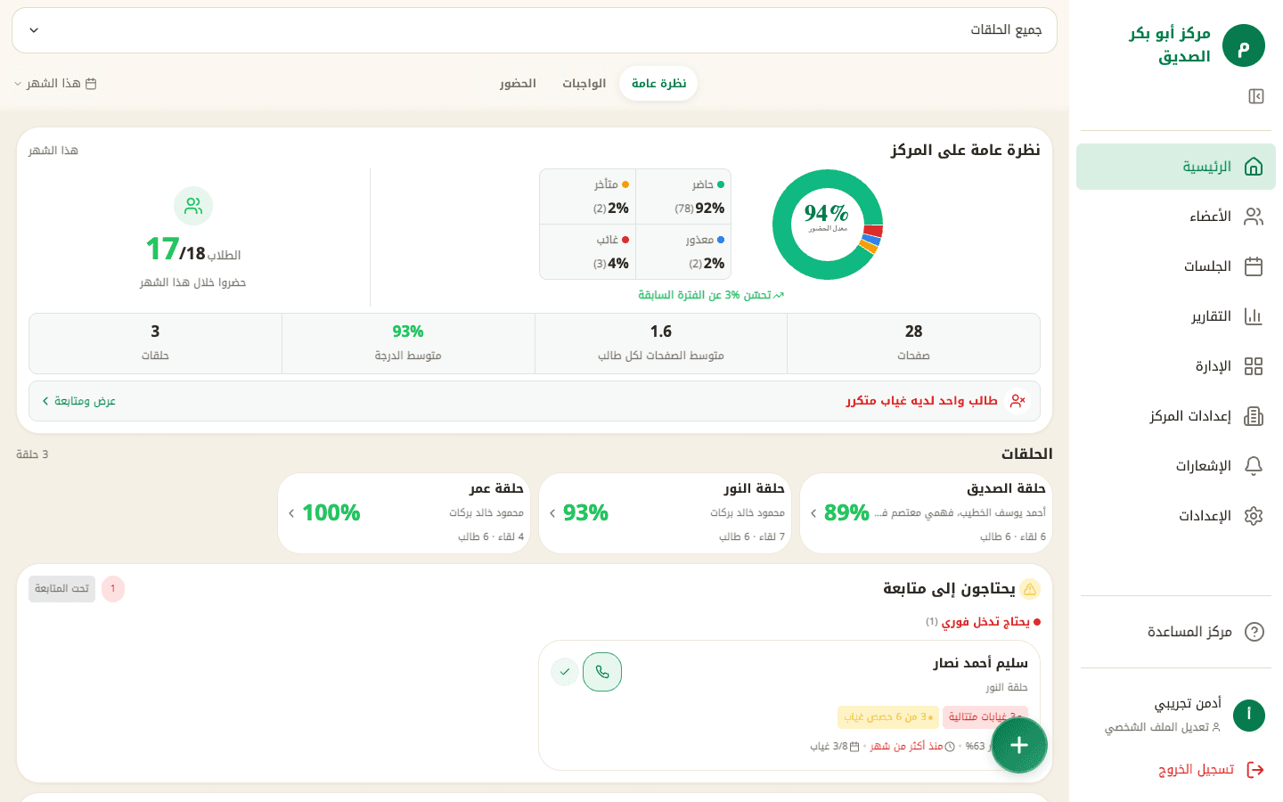This screenshot has width=1283, height=802.
Task: Click the 1.6 متوسط الصفحات لكل طالب stat
Action: point(660,343)
